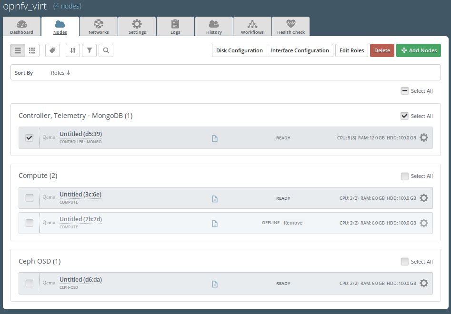Open the Health Check tab

coord(291,27)
